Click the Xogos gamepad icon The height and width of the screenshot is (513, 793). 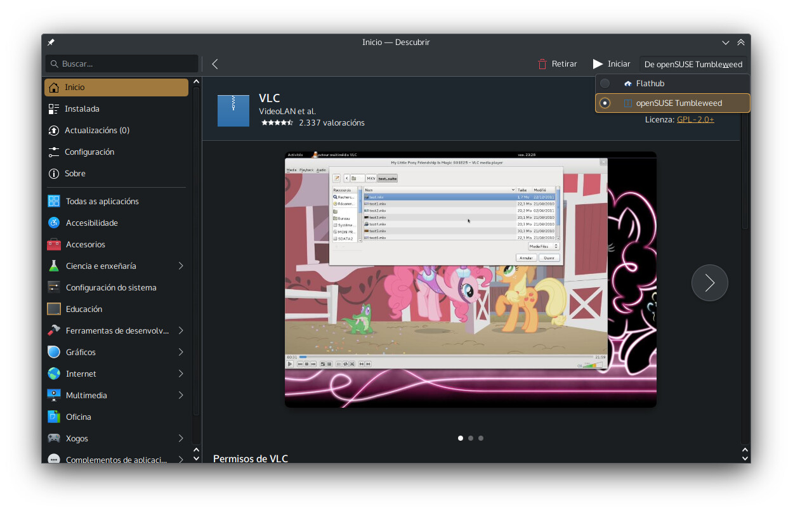[53, 438]
